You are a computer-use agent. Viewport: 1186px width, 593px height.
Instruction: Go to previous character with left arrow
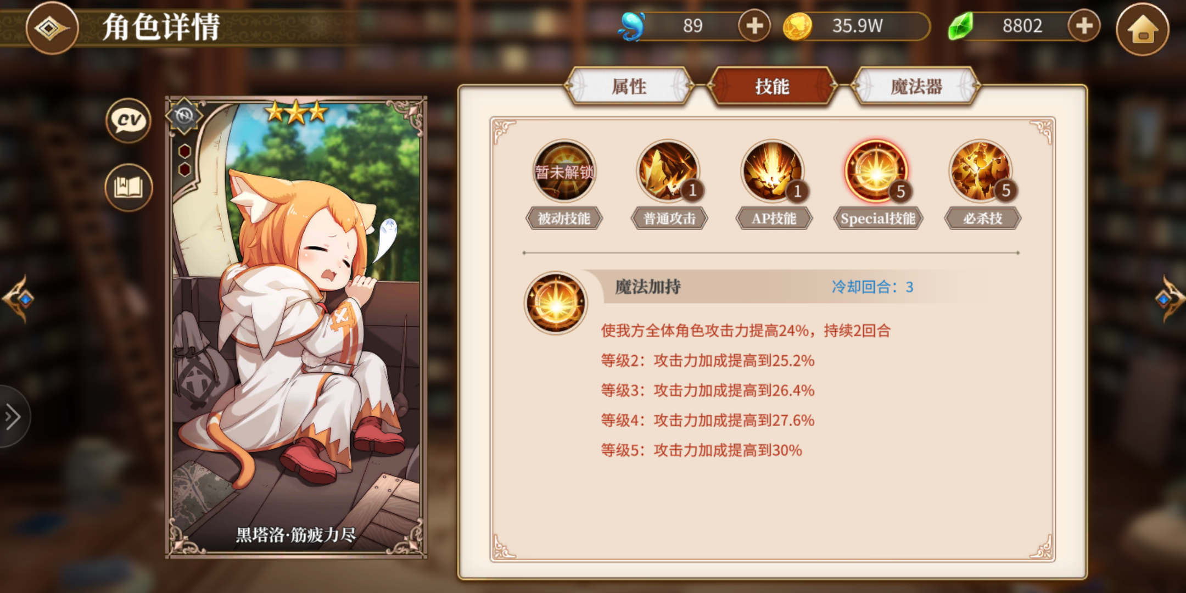point(18,299)
